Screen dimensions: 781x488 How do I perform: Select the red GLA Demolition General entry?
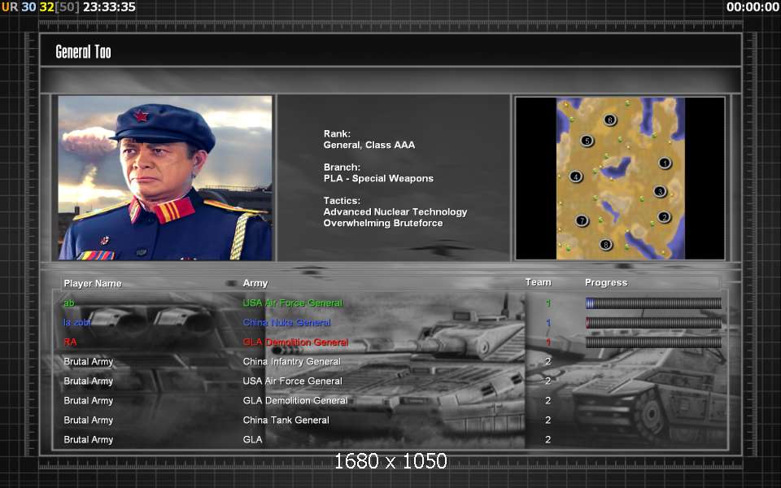tap(295, 342)
